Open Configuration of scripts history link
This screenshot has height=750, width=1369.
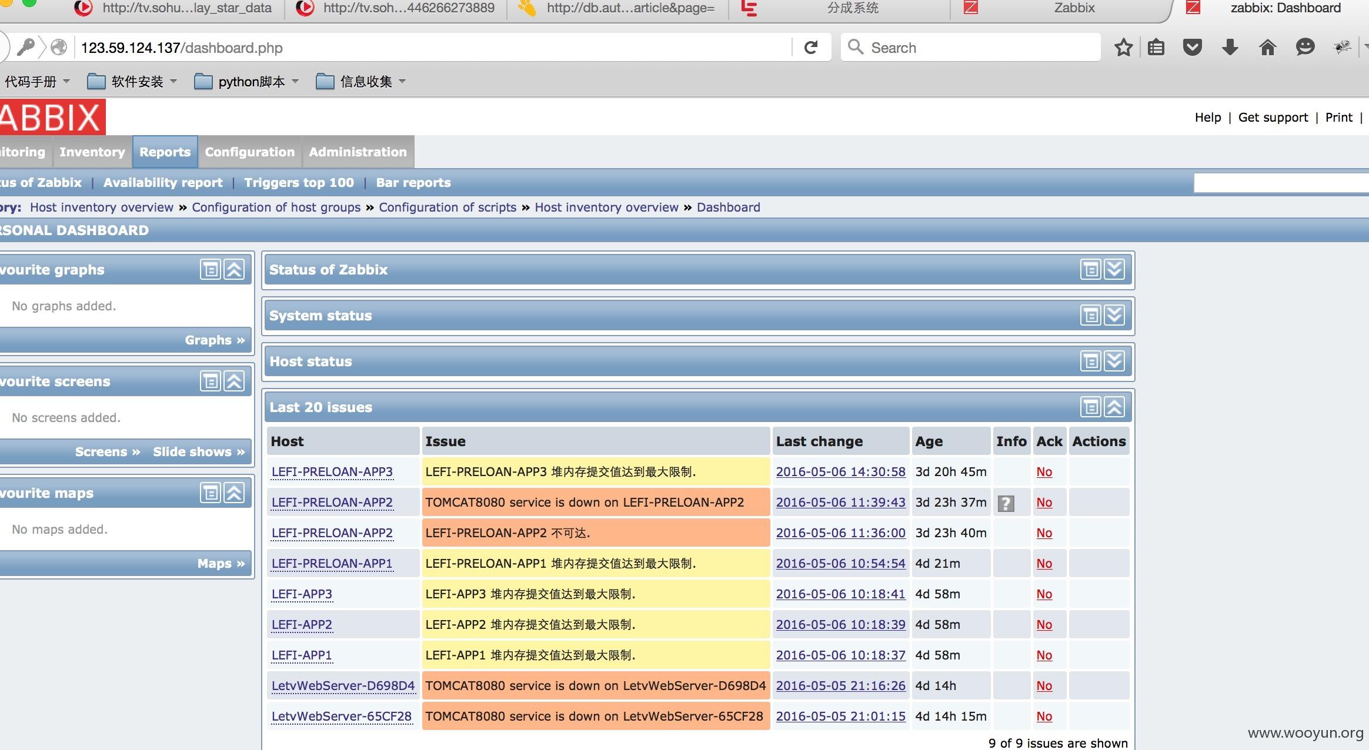(x=448, y=207)
